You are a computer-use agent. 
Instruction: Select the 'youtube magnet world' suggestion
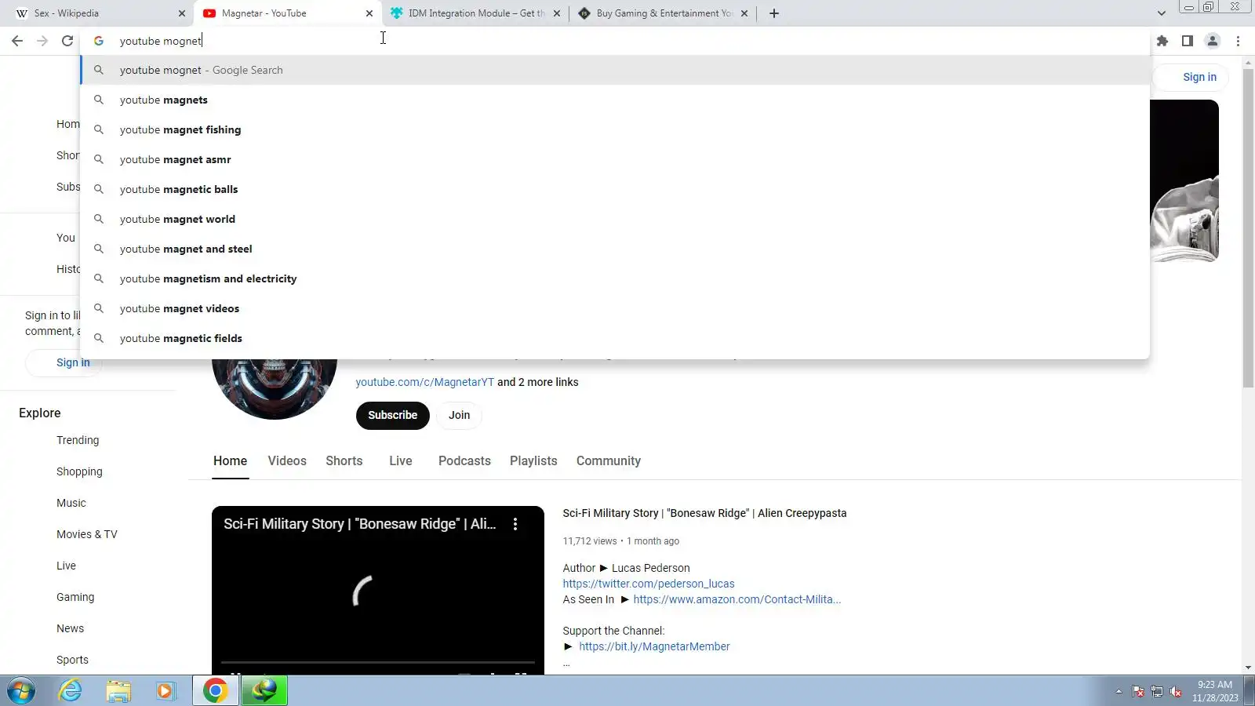615,219
